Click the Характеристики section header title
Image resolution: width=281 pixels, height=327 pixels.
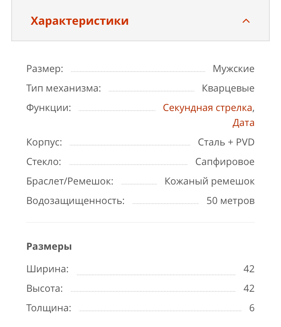coord(79,21)
